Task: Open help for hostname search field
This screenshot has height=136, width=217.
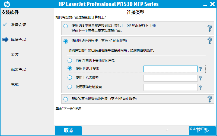Action: click(200, 78)
